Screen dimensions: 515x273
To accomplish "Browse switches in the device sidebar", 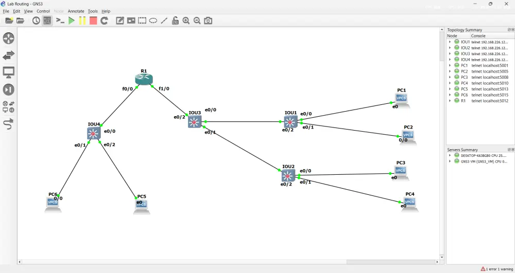I will tap(9, 56).
